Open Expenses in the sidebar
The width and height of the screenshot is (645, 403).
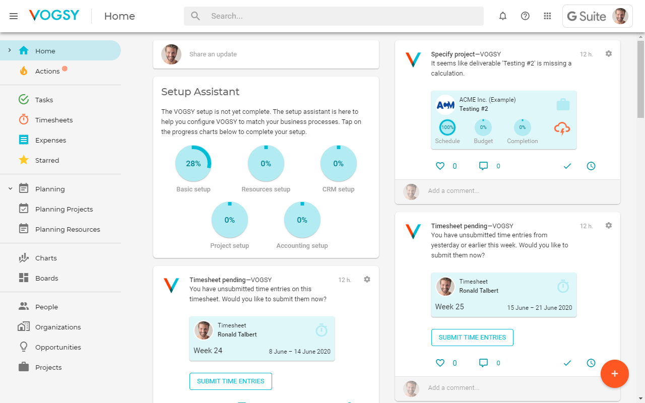(x=60, y=140)
